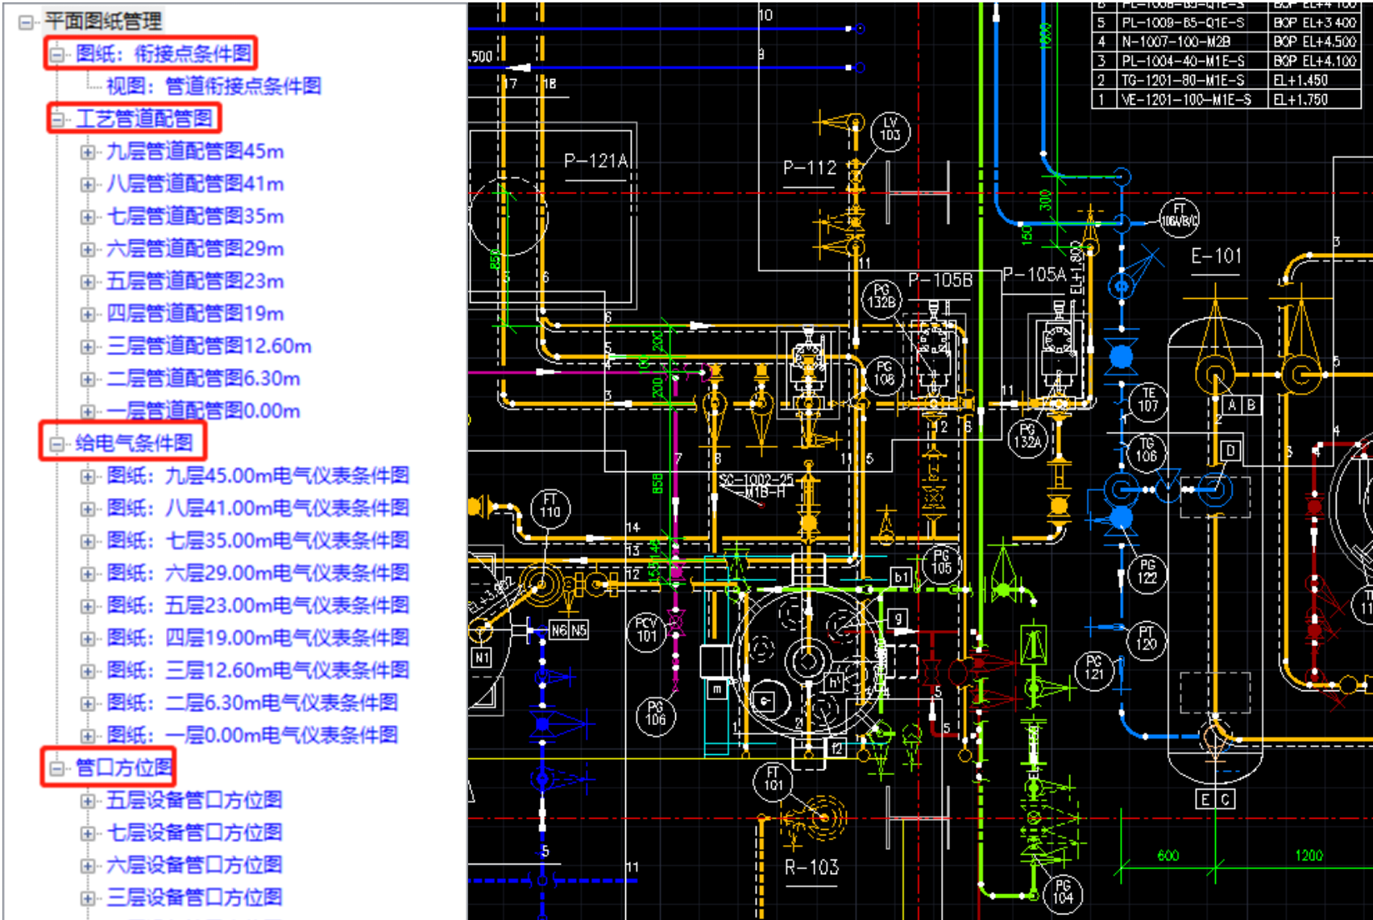Expand the 三层管道配管图12.60m node
Image resolution: width=1373 pixels, height=920 pixels.
click(87, 347)
